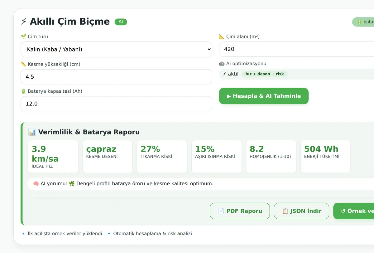Click the Kesme yüksekliği input showing 4.5

pos(116,77)
